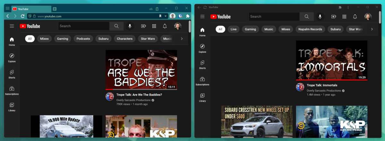The width and height of the screenshot is (385, 141).
Task: Open account avatar in right window
Action: tap(368, 16)
